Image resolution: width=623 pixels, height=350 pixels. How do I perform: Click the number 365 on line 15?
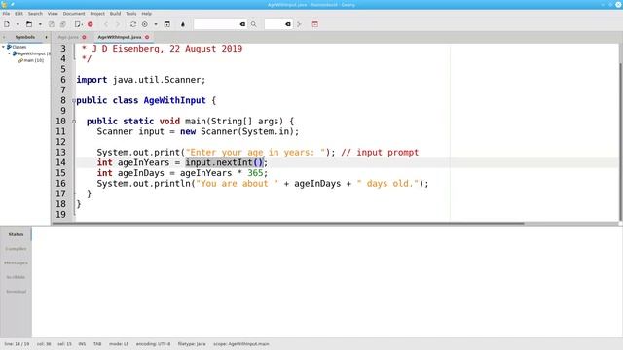(x=255, y=173)
